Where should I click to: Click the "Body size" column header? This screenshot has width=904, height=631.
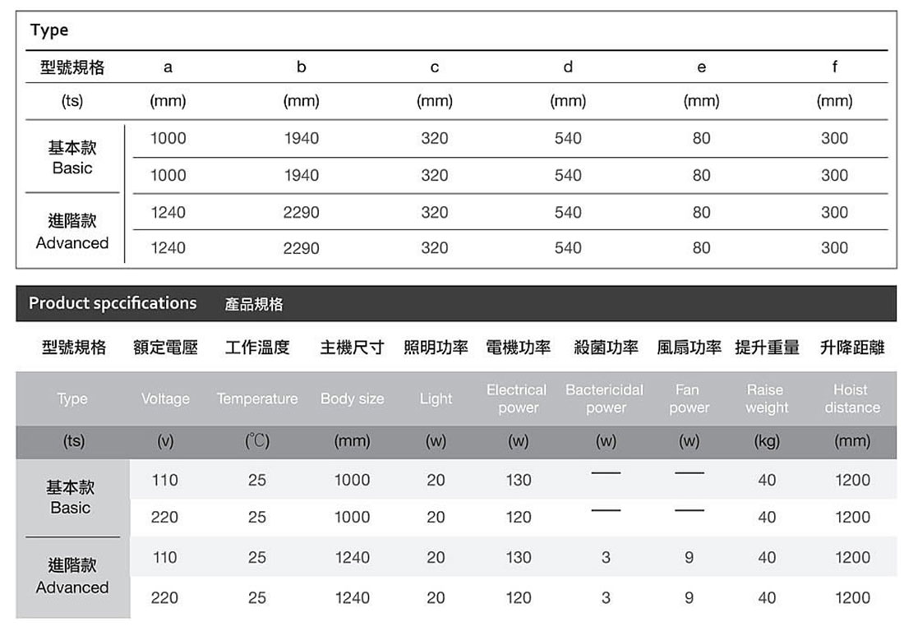(352, 398)
